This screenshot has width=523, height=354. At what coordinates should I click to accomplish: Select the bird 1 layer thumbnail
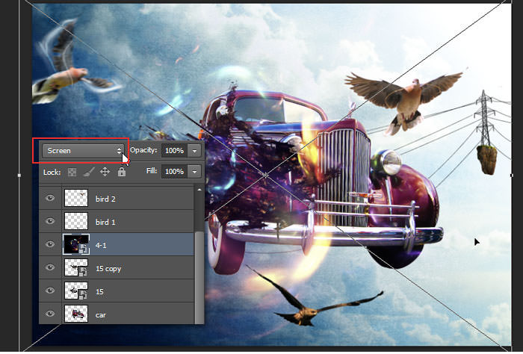(76, 221)
